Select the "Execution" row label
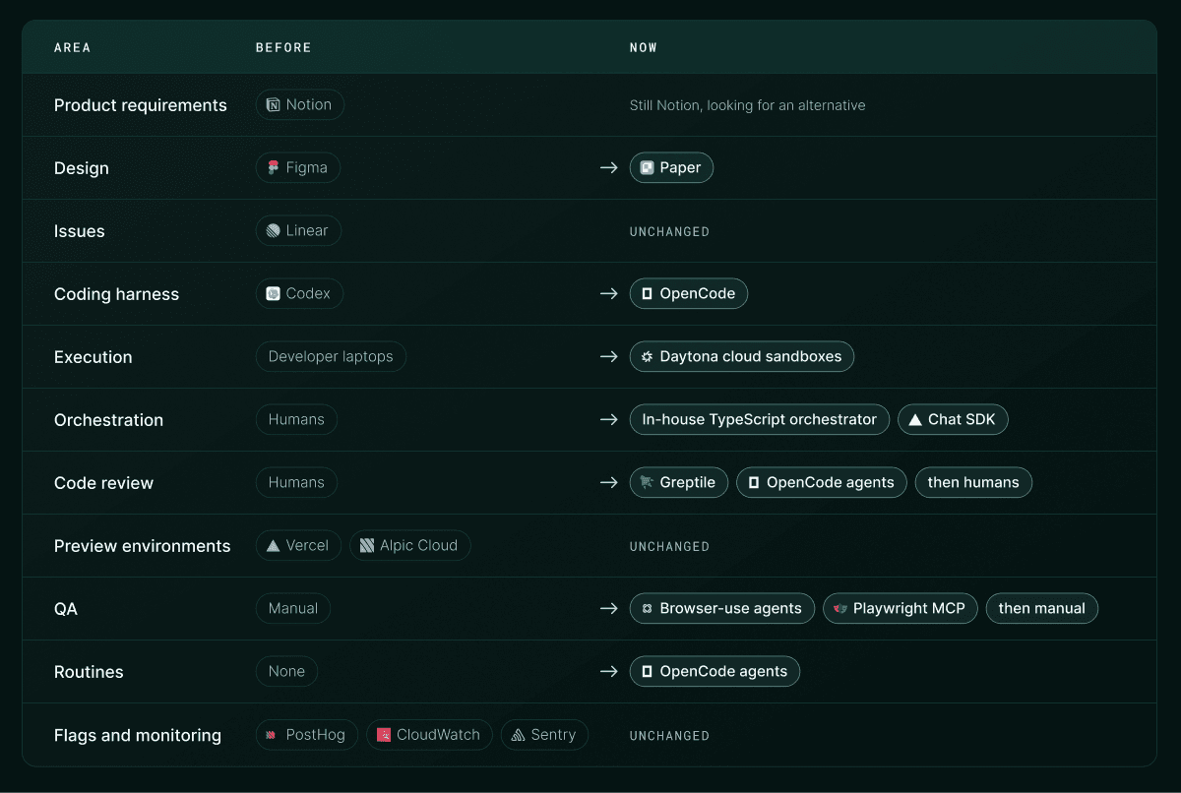This screenshot has height=793, width=1181. (x=93, y=357)
